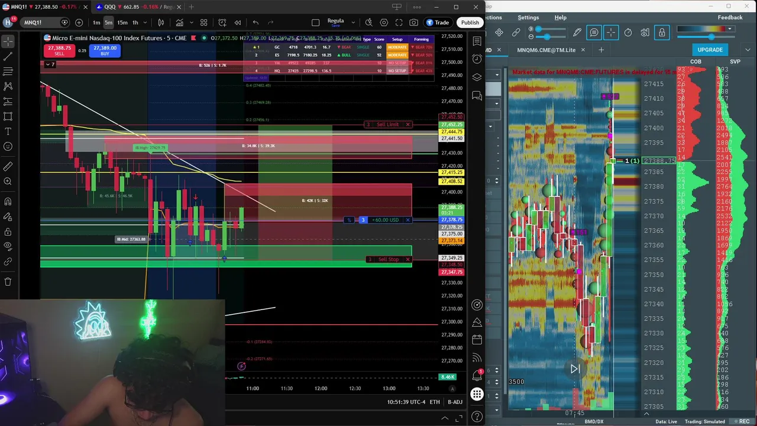
Task: Select the trend line drawing tool
Action: point(8,56)
